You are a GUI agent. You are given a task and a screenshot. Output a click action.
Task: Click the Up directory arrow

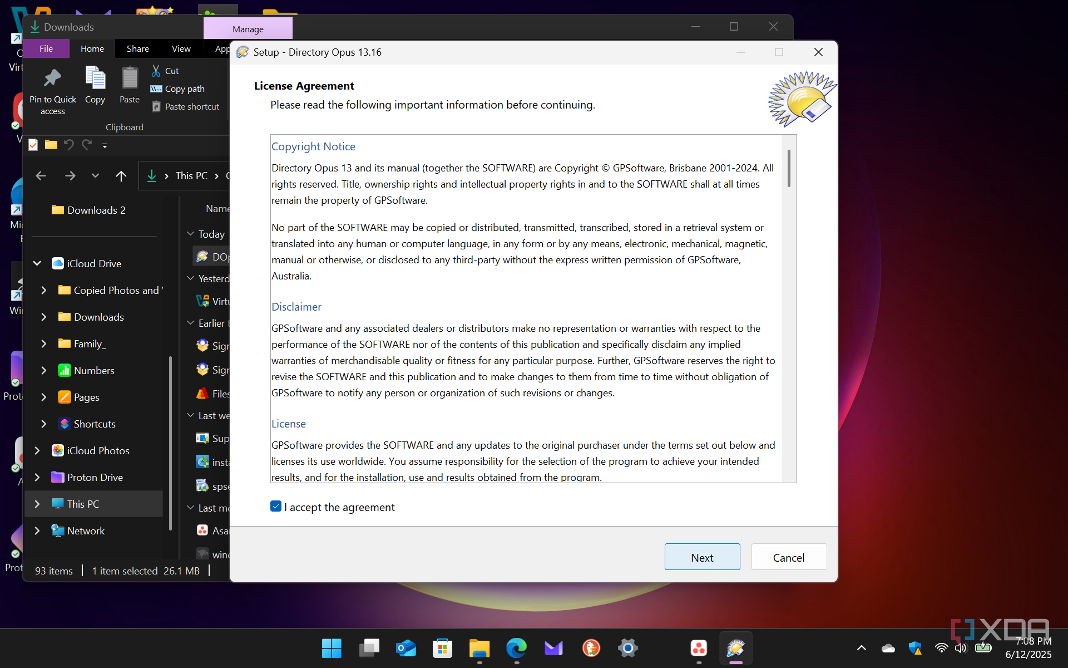click(x=121, y=176)
